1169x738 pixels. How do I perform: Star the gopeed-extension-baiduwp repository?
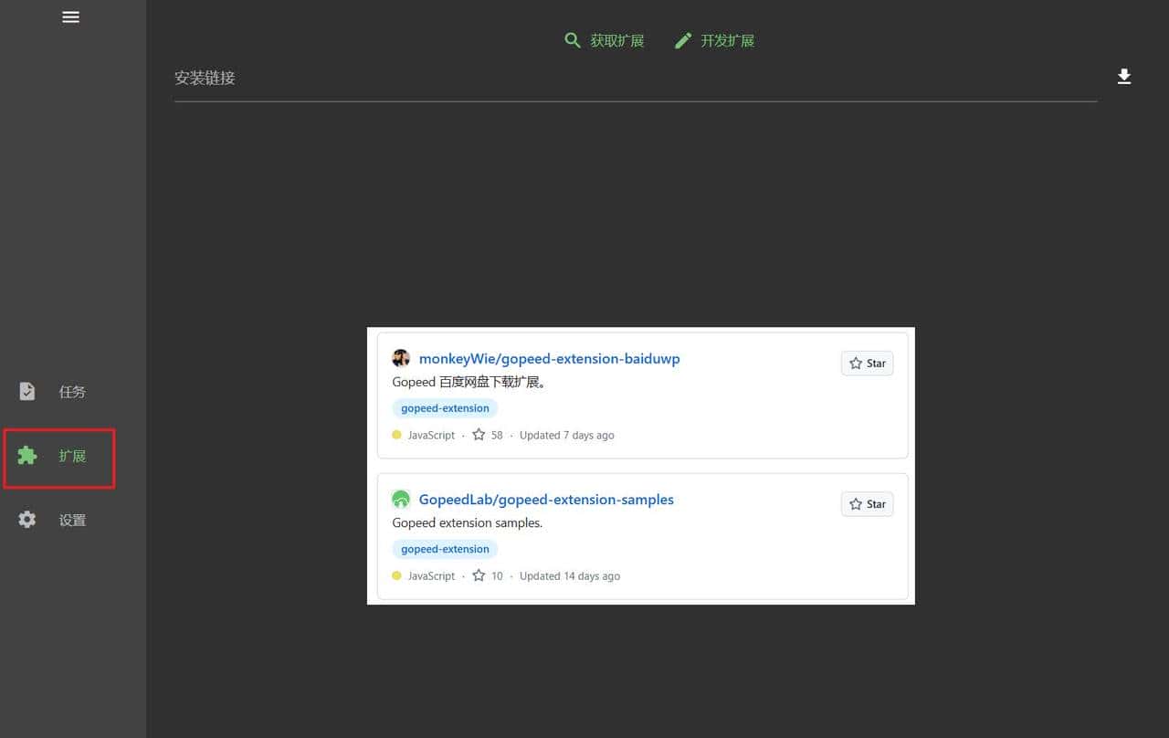868,363
